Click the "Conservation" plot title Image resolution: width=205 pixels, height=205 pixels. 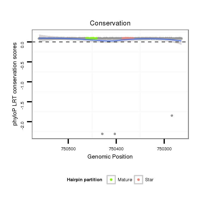click(x=110, y=23)
